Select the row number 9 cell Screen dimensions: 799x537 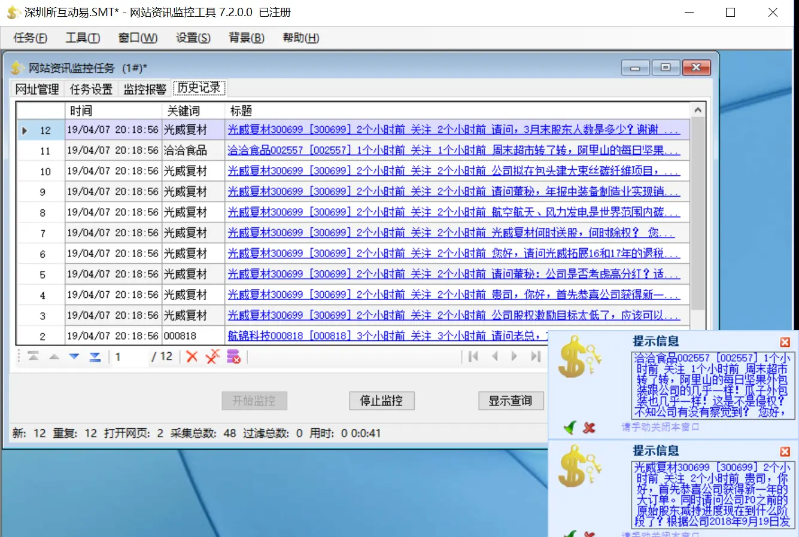tap(42, 192)
